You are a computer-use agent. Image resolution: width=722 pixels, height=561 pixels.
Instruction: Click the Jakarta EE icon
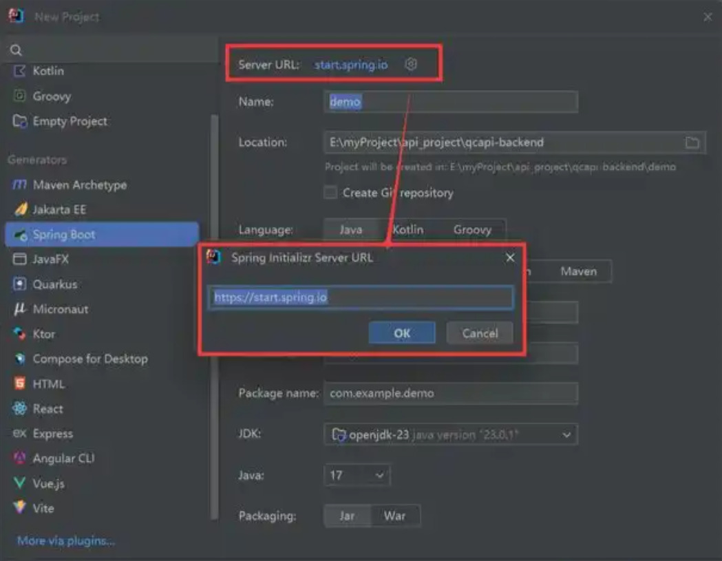pos(20,209)
